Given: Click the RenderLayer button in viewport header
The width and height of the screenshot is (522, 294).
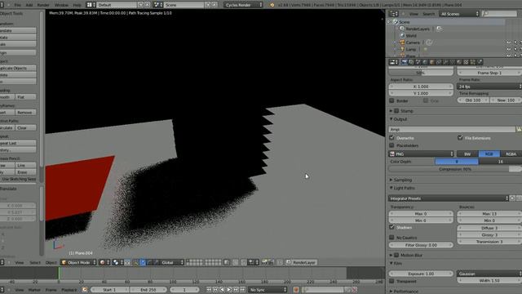Looking at the screenshot, I should [x=301, y=263].
